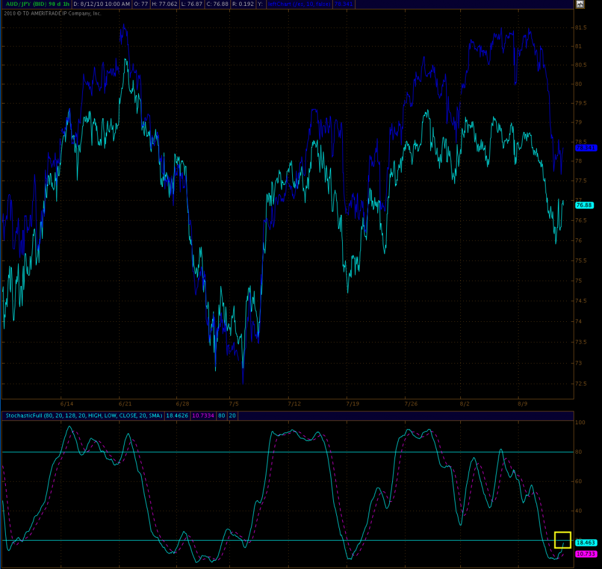Click the 100 label on stochastic axis
602x569 pixels.
coord(580,422)
